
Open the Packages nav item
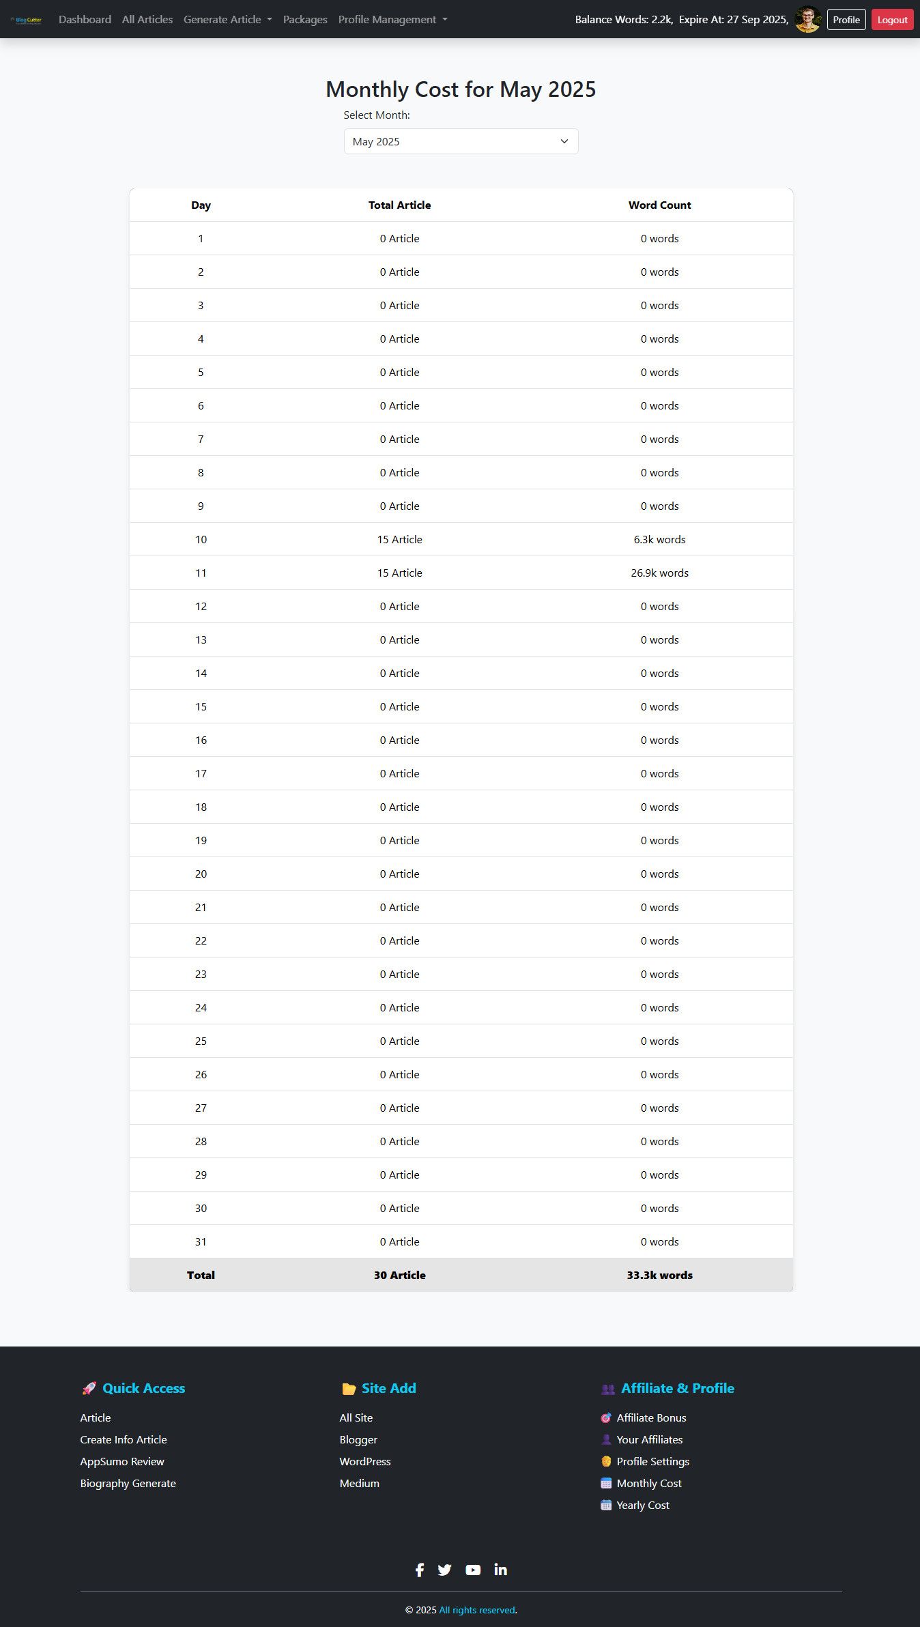[x=305, y=20]
